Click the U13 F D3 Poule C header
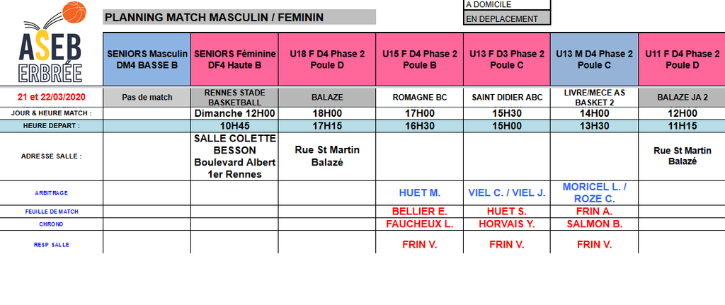Viewport: 725px width, 305px height. pos(507,59)
